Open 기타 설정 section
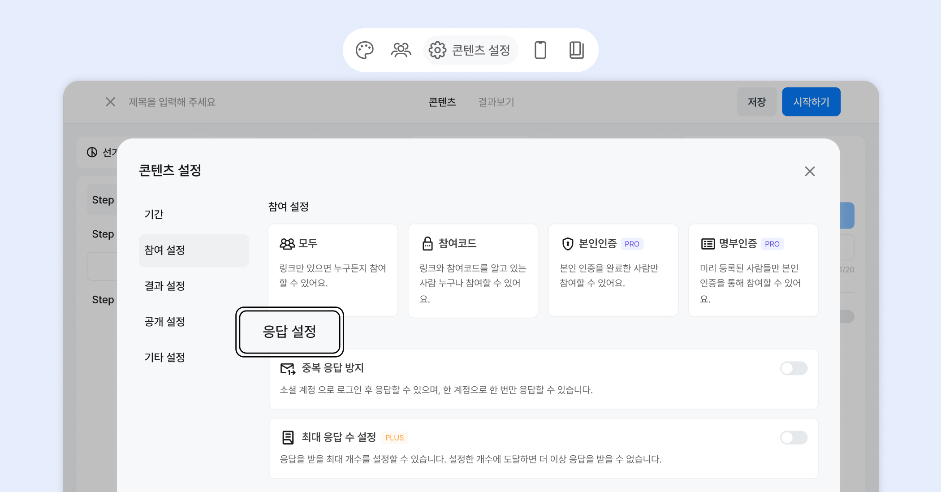This screenshot has height=492, width=941. (165, 358)
